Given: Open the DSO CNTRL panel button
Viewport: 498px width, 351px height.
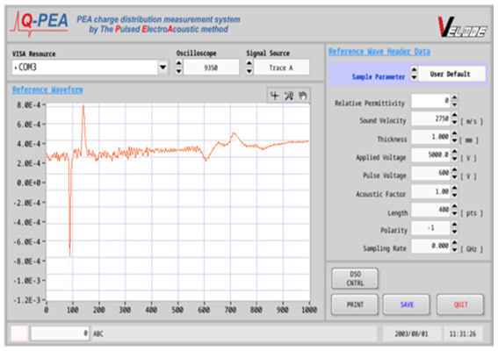Looking at the screenshot, I should (x=355, y=278).
